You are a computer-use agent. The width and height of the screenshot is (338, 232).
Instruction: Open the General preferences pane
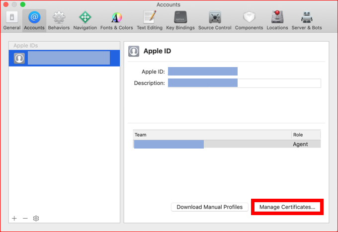tap(12, 21)
